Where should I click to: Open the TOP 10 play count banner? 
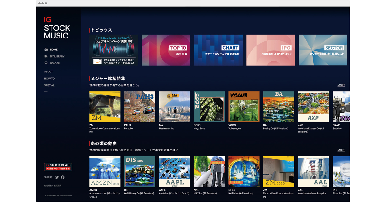click(166, 50)
